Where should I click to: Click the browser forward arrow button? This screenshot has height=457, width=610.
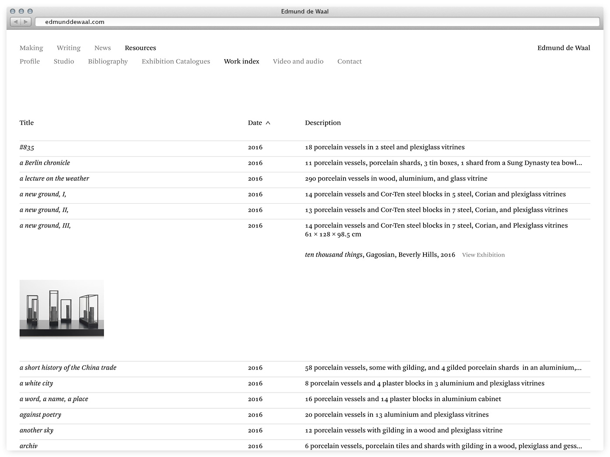(x=26, y=22)
